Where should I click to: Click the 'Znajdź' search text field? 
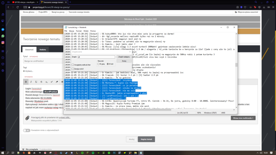96,57
